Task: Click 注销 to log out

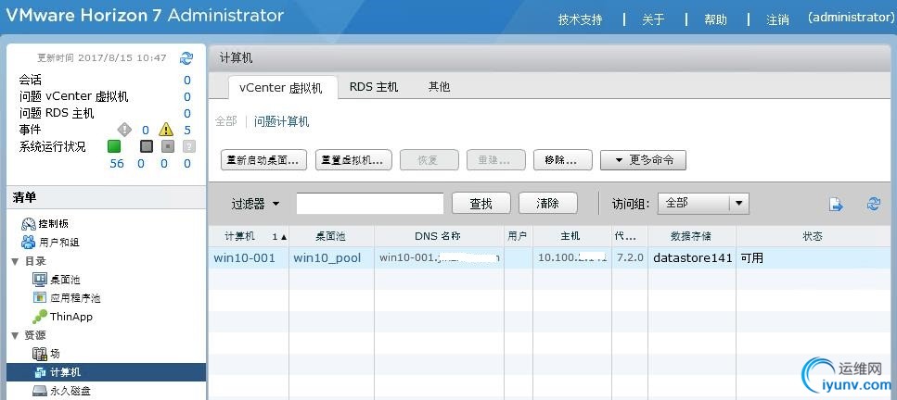Action: coord(778,19)
